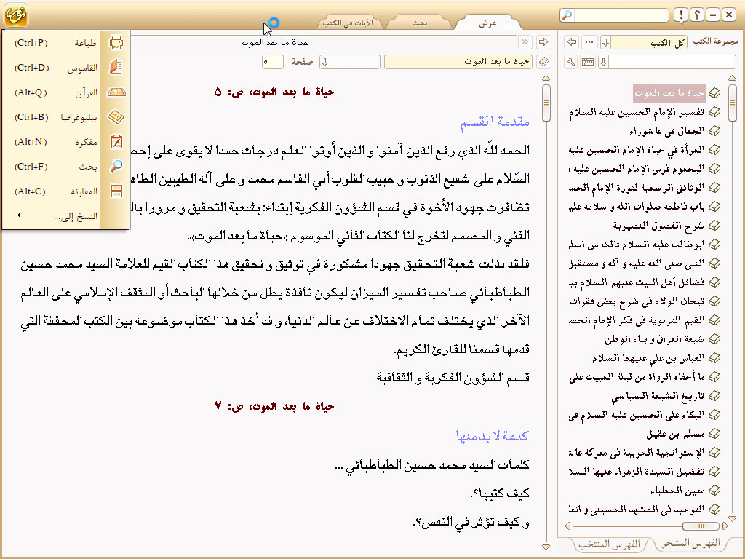Select book مسلم بن عقيل
745x559 pixels.
pyautogui.click(x=675, y=434)
